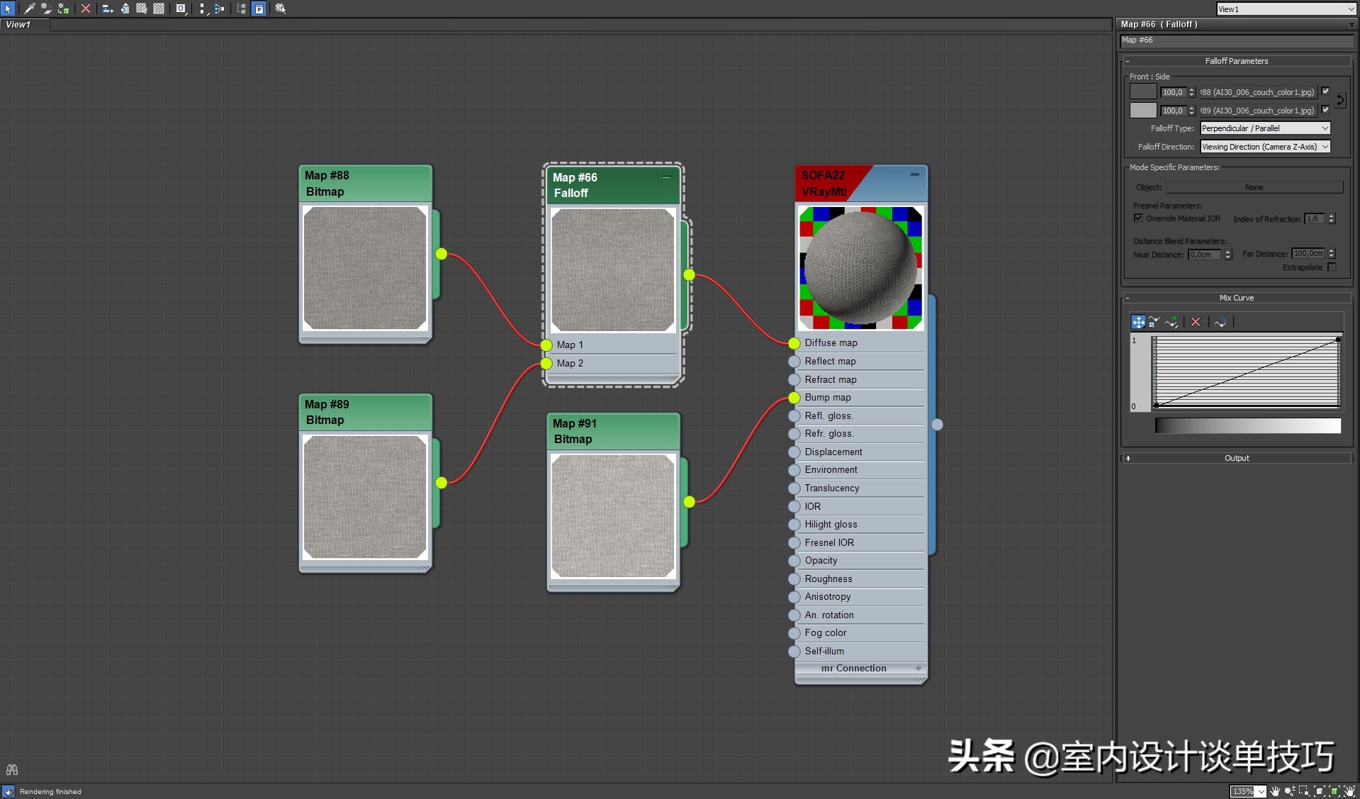Open the Falloff Direction dropdown
This screenshot has width=1360, height=799.
[1265, 147]
